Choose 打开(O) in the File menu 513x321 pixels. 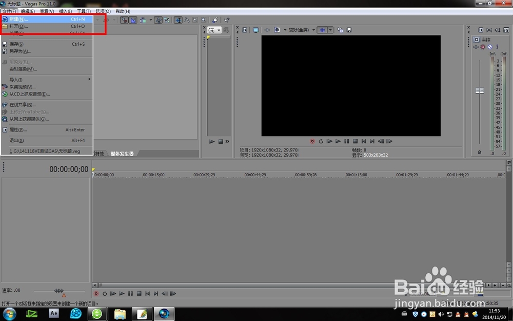(x=47, y=26)
